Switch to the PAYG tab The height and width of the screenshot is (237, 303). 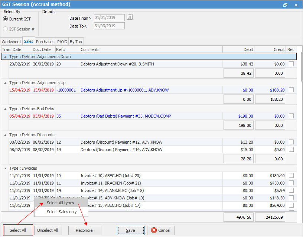click(x=62, y=42)
